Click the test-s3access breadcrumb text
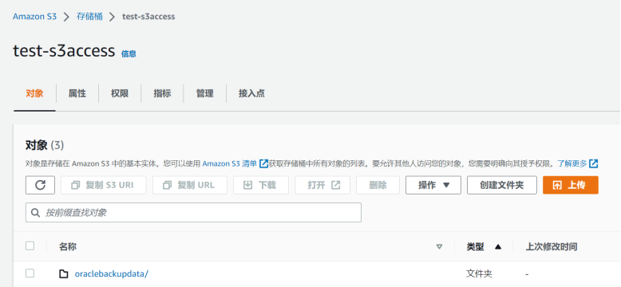This screenshot has width=621, height=287. (148, 17)
